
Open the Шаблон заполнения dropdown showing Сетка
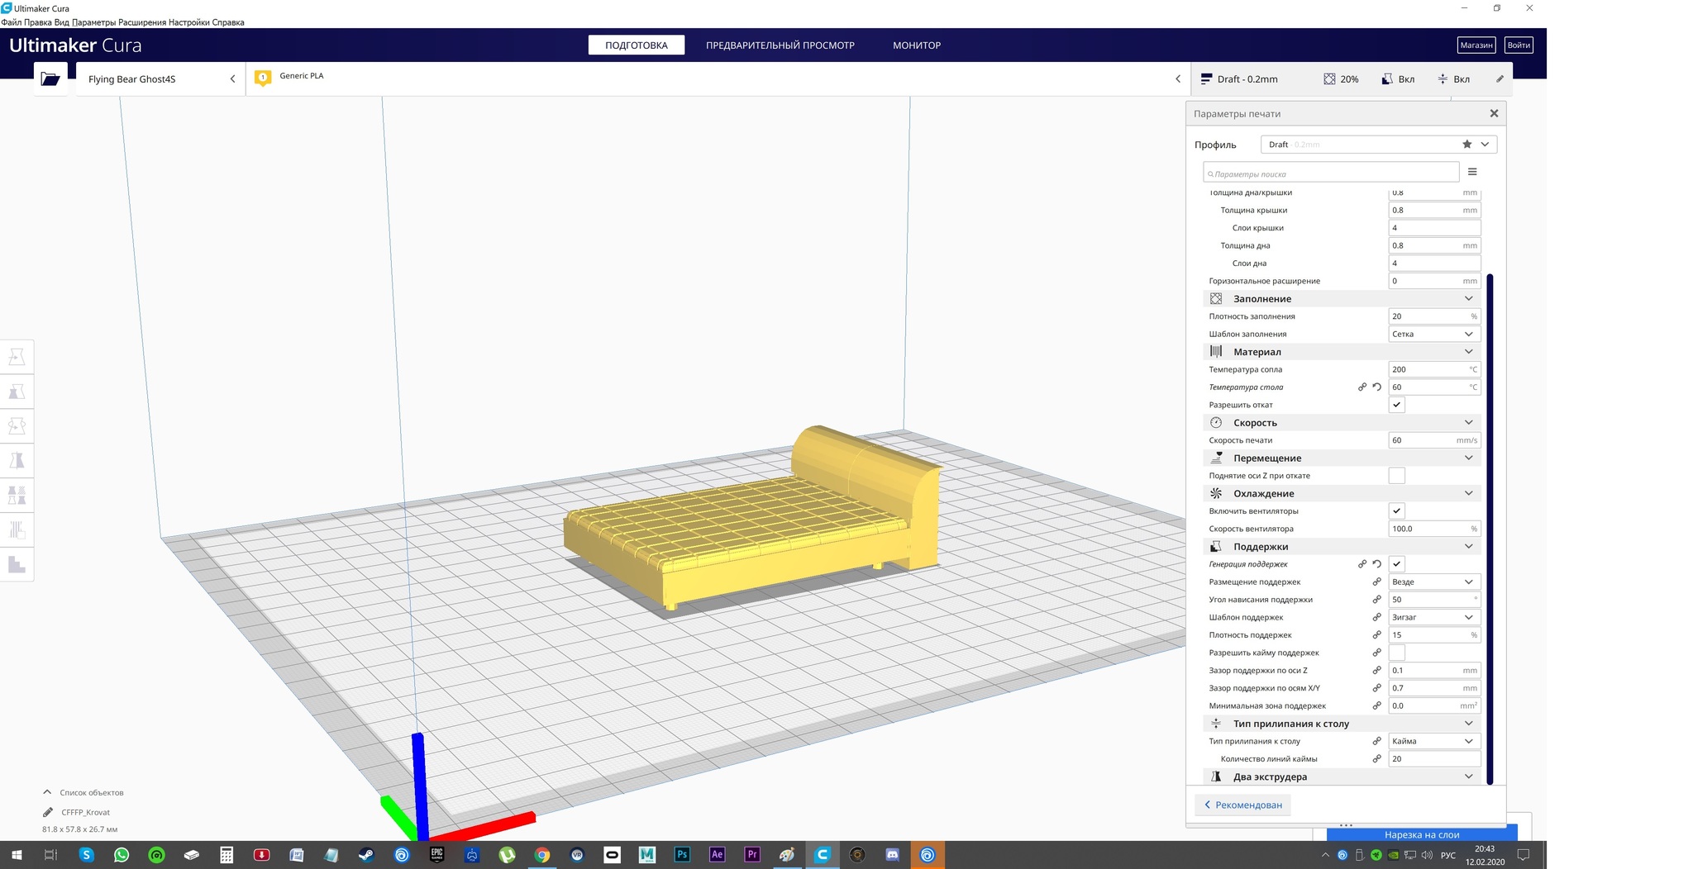click(1433, 334)
